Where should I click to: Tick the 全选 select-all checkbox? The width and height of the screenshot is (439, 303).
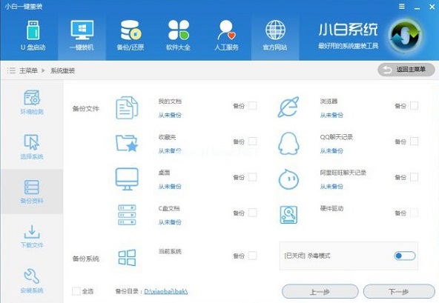(x=76, y=291)
